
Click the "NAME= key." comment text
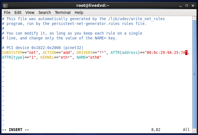[106, 38]
